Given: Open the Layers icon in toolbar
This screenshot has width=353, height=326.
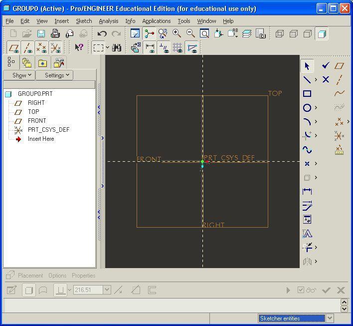Looking at the screenshot, I should (x=247, y=33).
